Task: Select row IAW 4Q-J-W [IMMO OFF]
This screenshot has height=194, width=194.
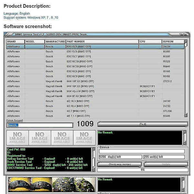Action: pyautogui.click(x=95, y=91)
